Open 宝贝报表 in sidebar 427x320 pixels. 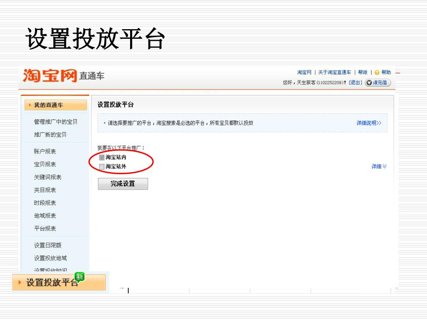tap(45, 164)
